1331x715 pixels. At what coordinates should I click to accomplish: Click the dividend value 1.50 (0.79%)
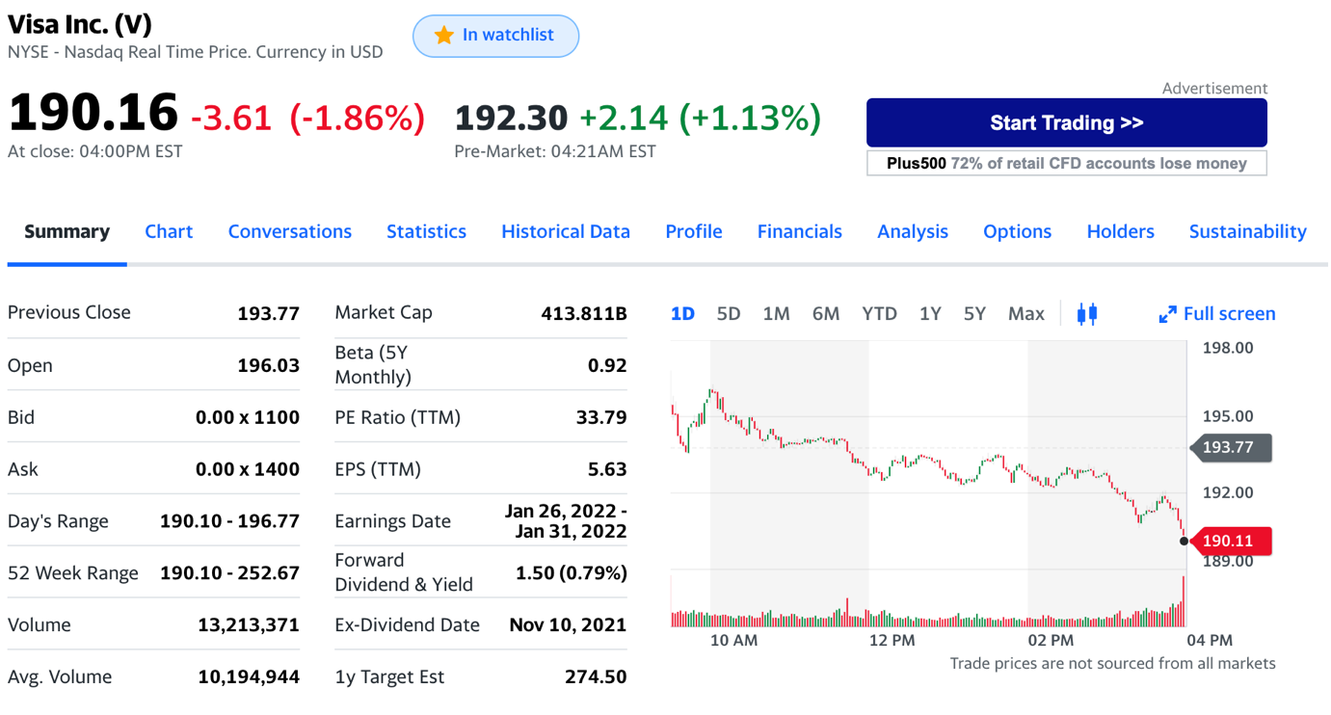click(x=572, y=573)
